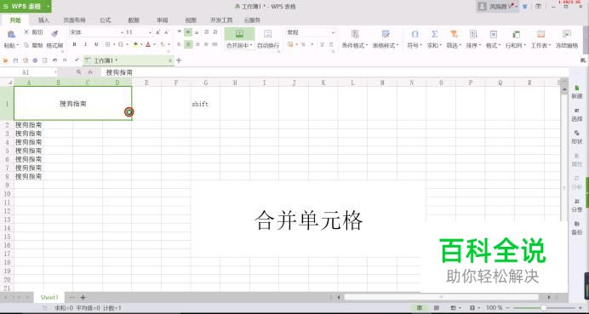Screen dimensions: 589x314
Task: Switch to the 审阅 Review tab
Action: [x=163, y=20]
